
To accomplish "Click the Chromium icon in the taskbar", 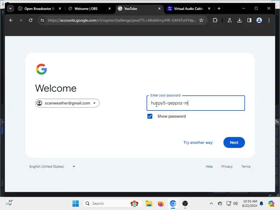I will pos(173,203).
